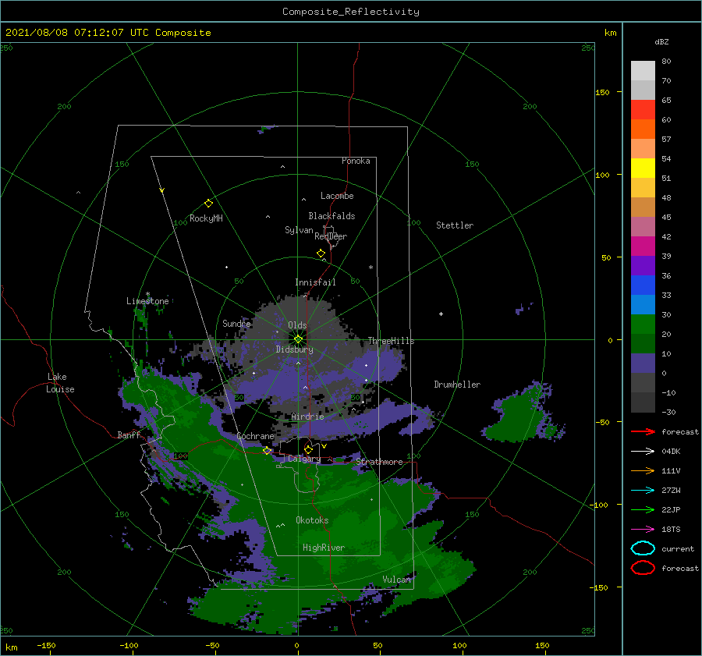Click the Drumheller city label
Screen dimensions: 702x656
(457, 385)
